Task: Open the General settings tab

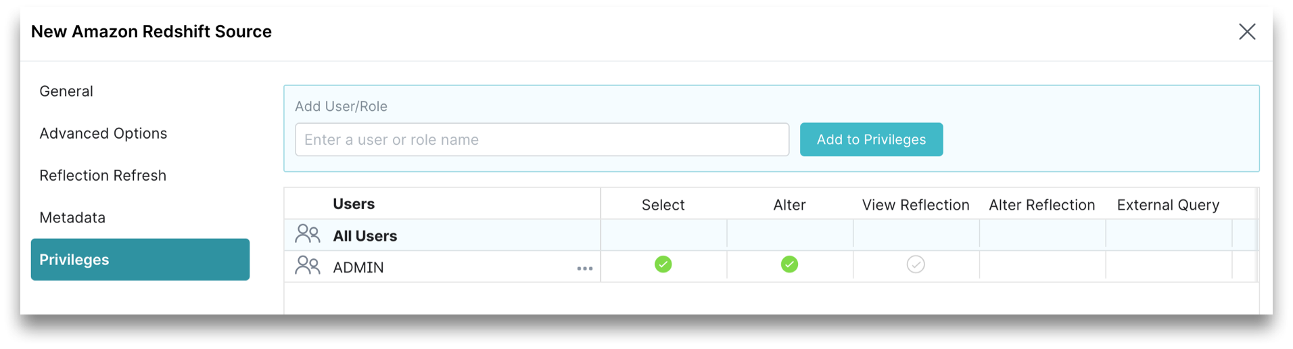Action: (66, 91)
